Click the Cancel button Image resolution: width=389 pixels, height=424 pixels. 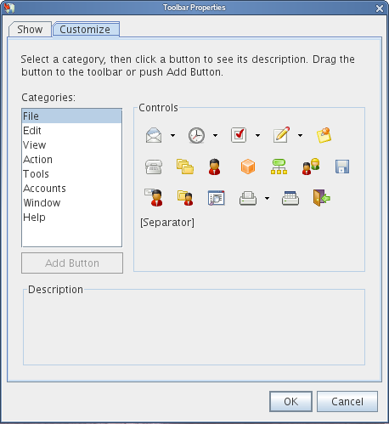pos(347,402)
